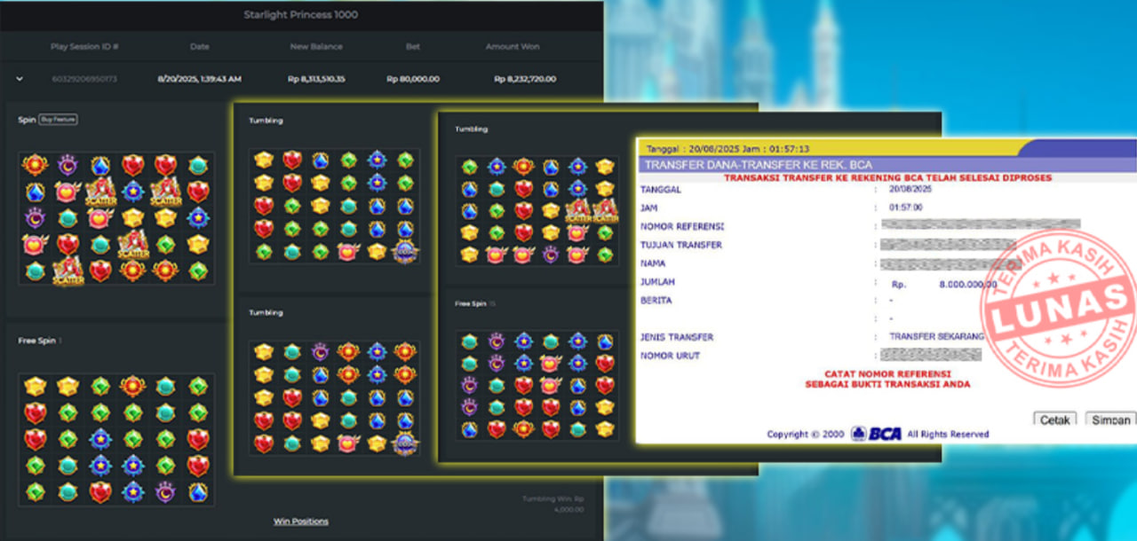The height and width of the screenshot is (541, 1137).
Task: Click the NOMOR REFERENSI label
Action: coord(682,226)
